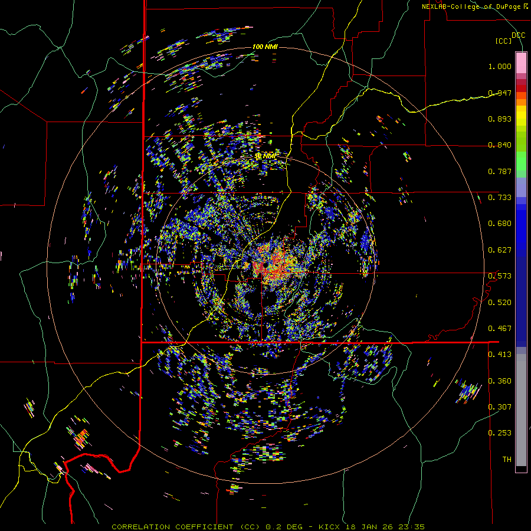Select the 0.893 scale value
Viewport: 531px width, 531px height.
(500, 119)
